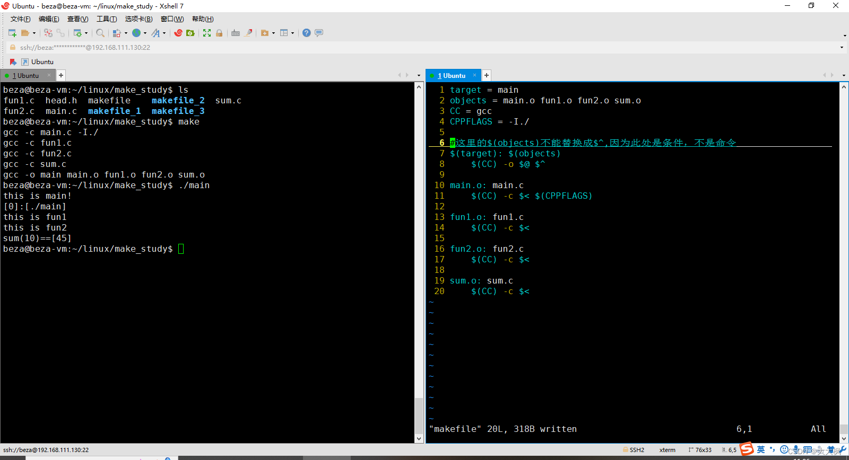Screen dimensions: 849x460
Task: Click the color scheme icon
Action: pyautogui.click(x=117, y=33)
